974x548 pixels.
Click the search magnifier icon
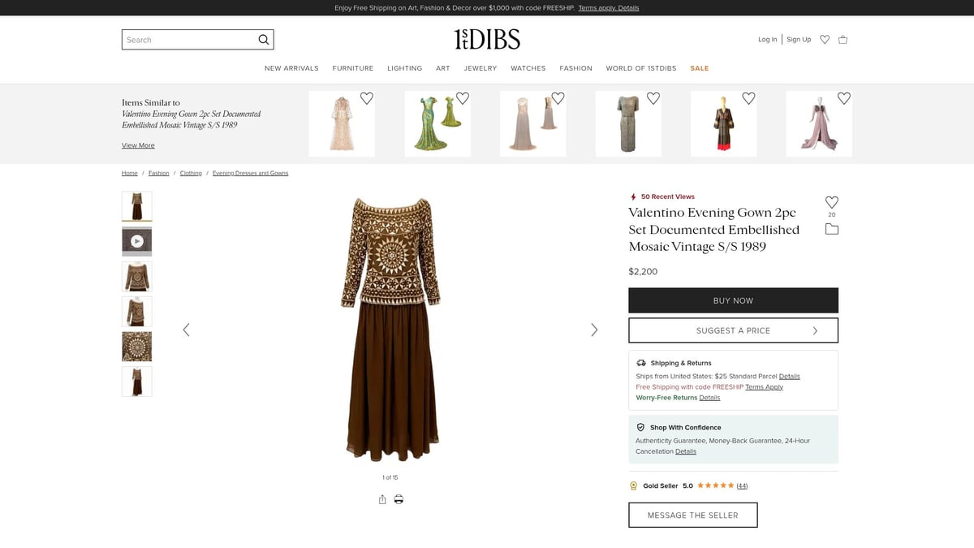(263, 40)
